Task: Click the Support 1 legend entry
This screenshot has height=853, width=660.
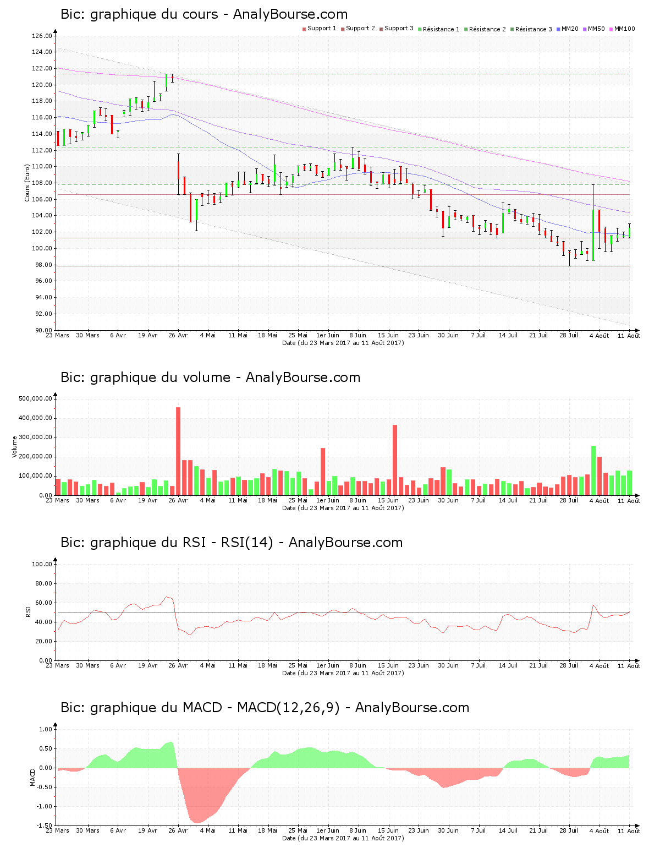Action: point(320,29)
